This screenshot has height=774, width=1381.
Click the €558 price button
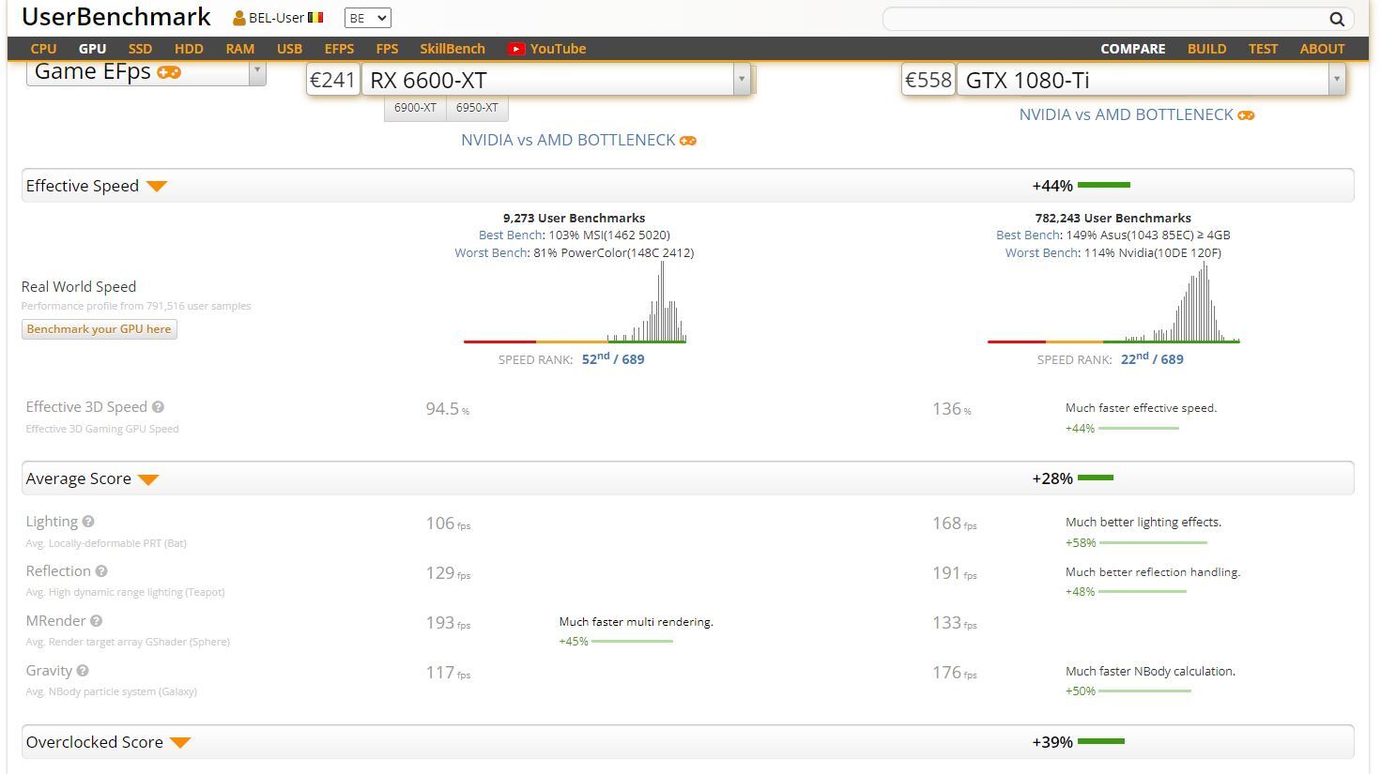(928, 80)
